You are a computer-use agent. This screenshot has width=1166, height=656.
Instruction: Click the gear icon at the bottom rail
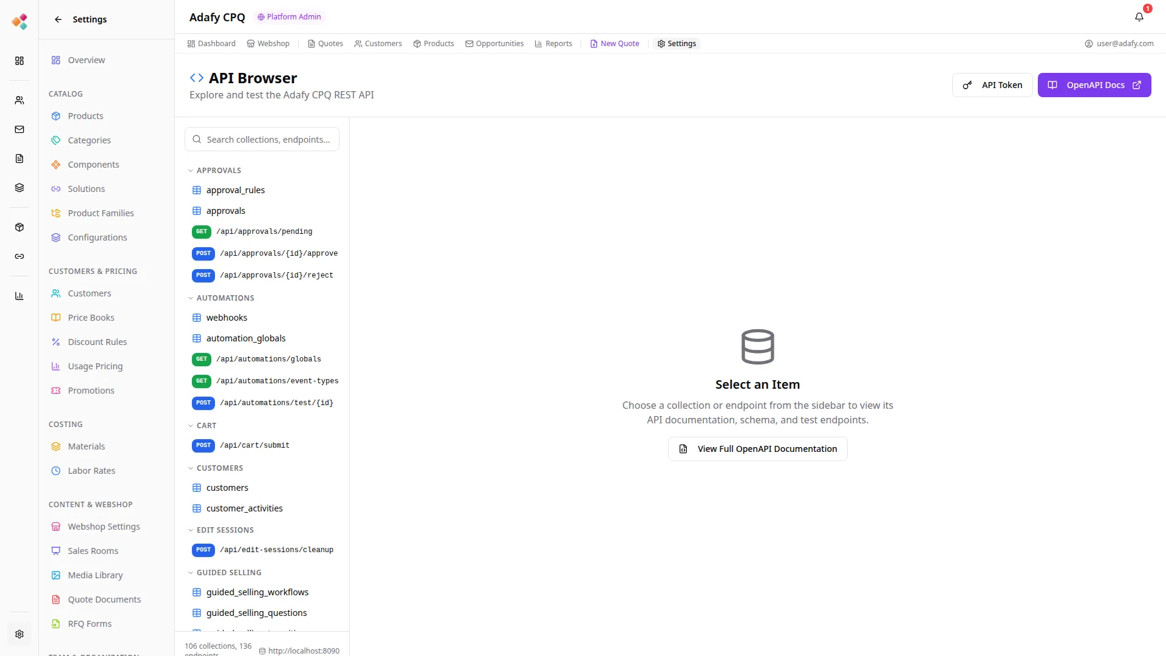19,634
